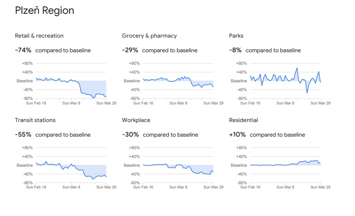Select the Retail & recreation chart title

(x=39, y=36)
